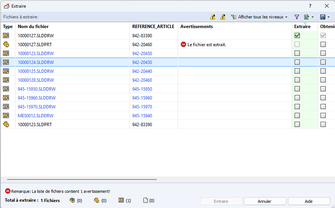Check Extraire for 945-15960.SLDDRW
Image resolution: width=335 pixels, height=208 pixels.
pyautogui.click(x=297, y=98)
